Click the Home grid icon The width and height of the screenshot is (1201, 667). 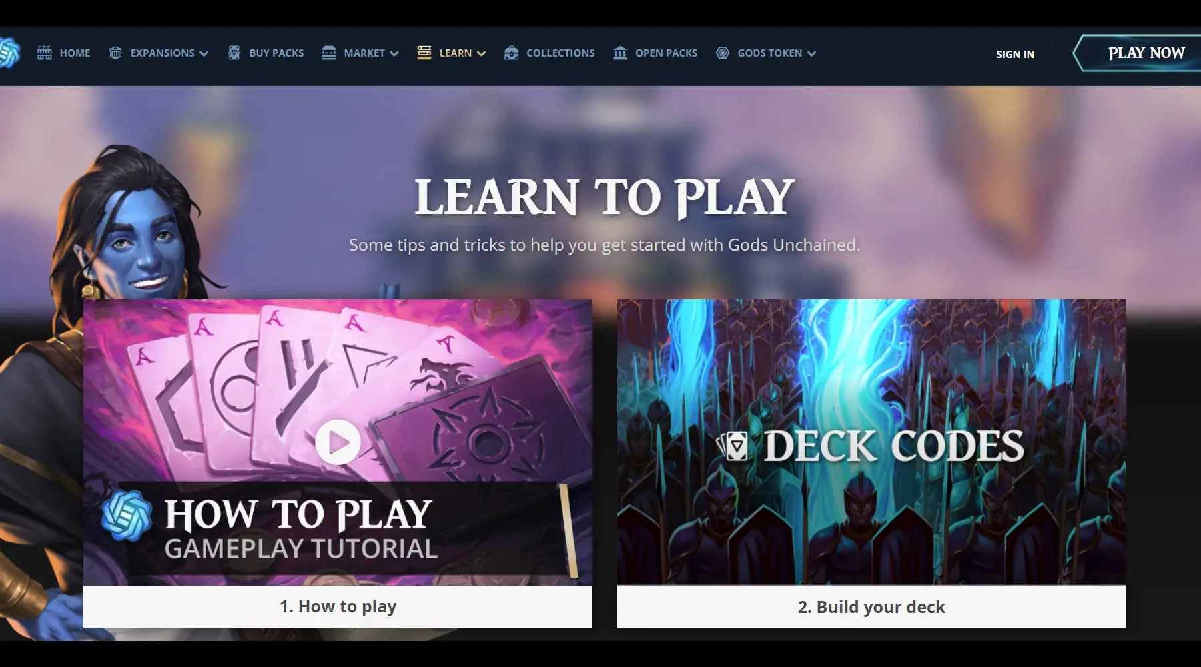[x=45, y=53]
